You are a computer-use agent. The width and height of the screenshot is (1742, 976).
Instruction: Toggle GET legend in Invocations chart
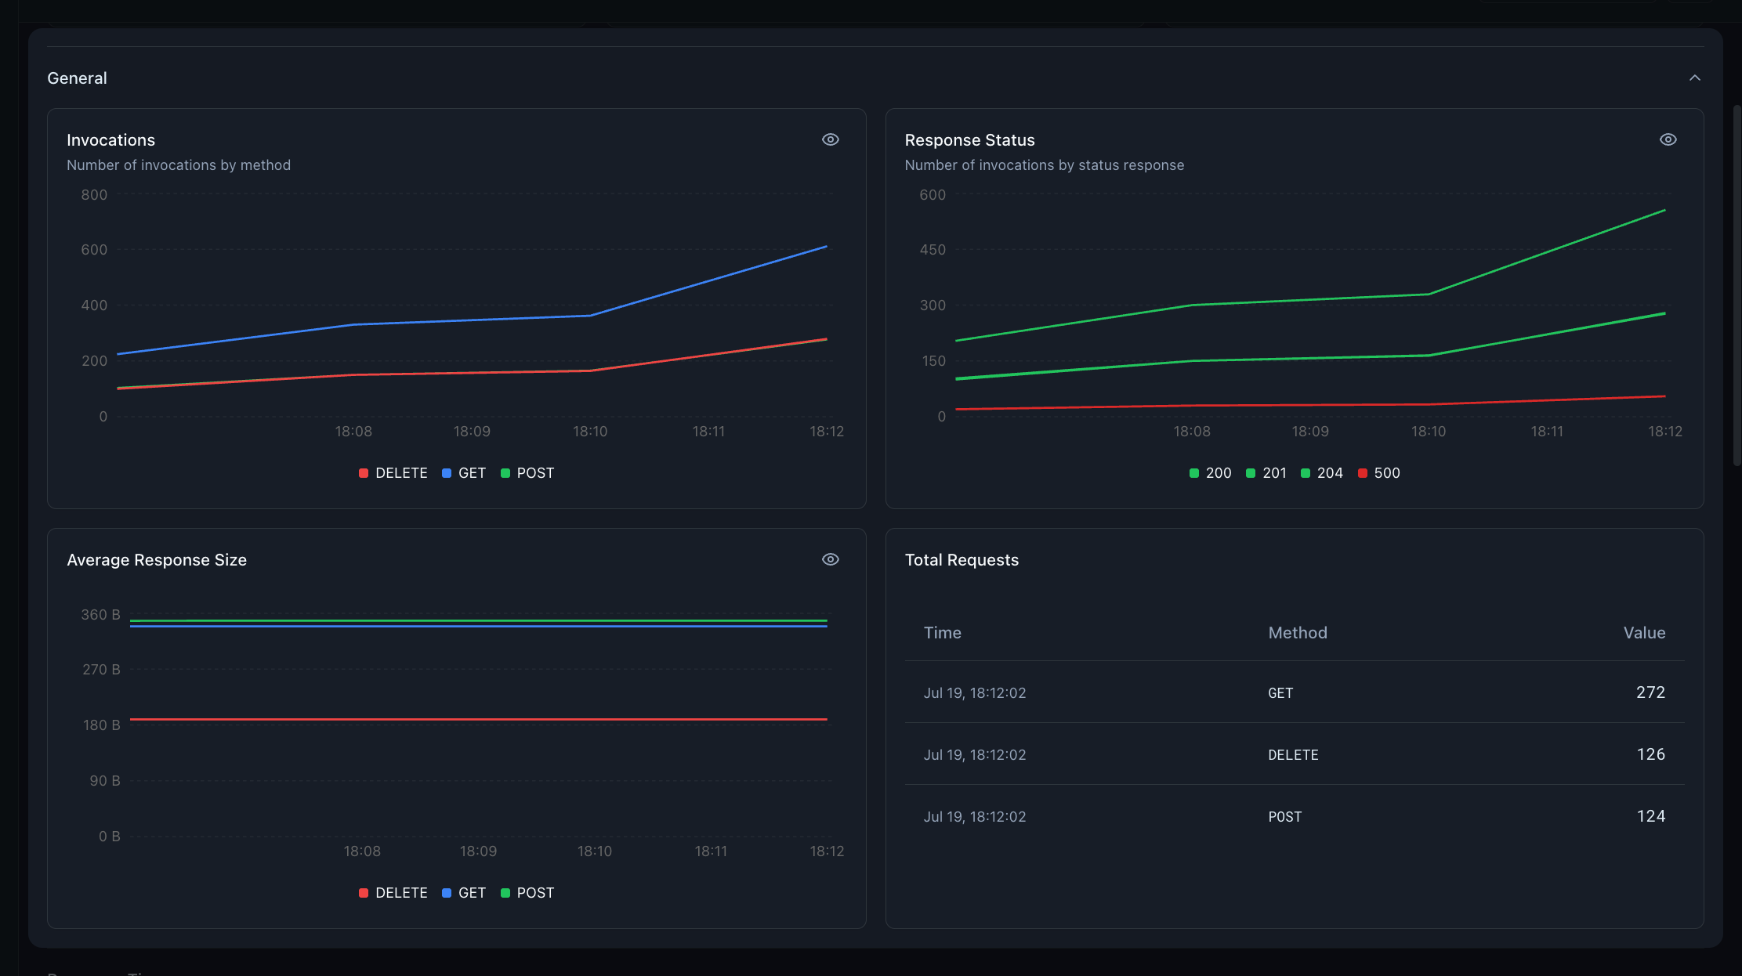click(x=464, y=473)
